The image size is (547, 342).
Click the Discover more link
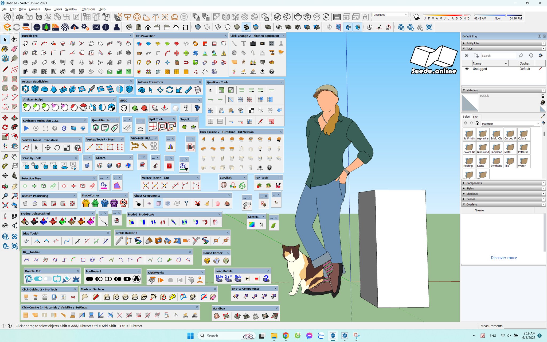504,258
